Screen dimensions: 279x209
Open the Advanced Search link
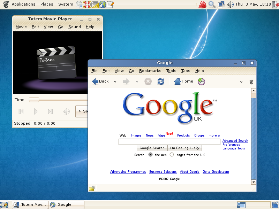[x=235, y=141]
